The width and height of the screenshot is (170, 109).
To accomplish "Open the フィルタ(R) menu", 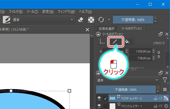I will tap(16, 12).
